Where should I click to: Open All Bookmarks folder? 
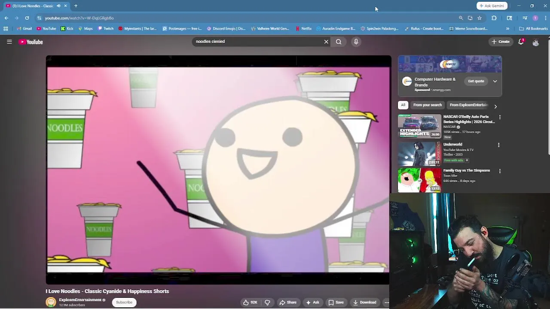point(533,29)
